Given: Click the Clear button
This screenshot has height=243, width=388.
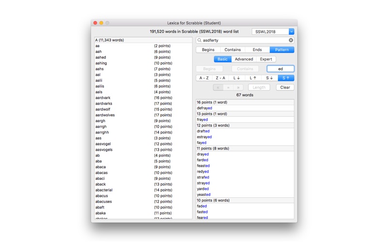Looking at the screenshot, I should tap(285, 87).
